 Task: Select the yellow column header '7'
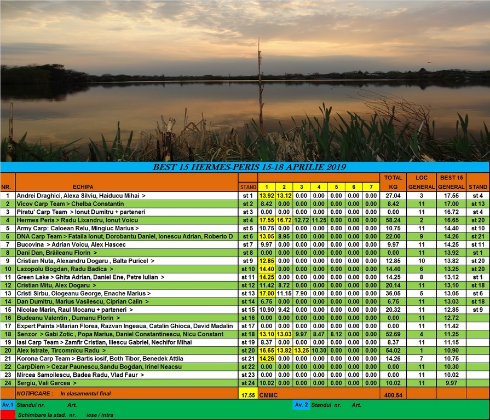coord(371,187)
